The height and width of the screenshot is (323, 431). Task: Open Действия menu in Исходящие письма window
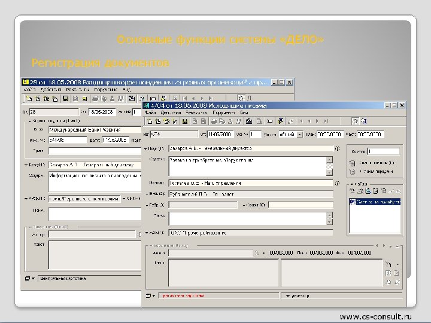pyautogui.click(x=171, y=112)
